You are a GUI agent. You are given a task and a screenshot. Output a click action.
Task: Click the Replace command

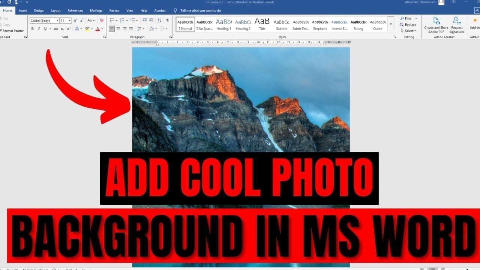(408, 25)
